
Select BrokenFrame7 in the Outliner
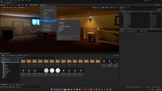click(x=128, y=23)
